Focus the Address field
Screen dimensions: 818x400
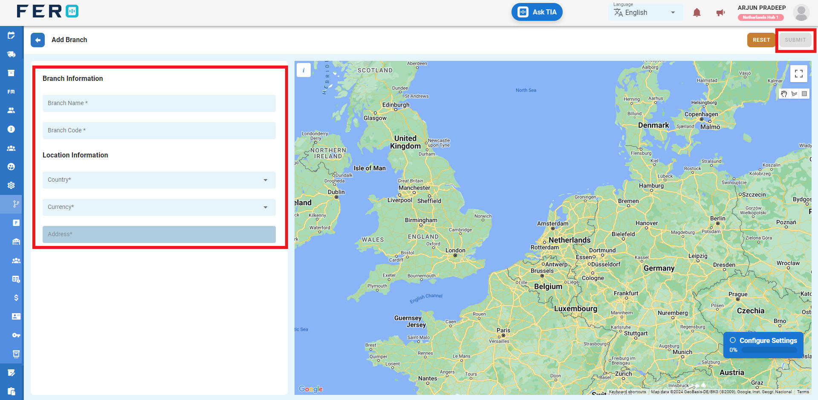coord(159,234)
